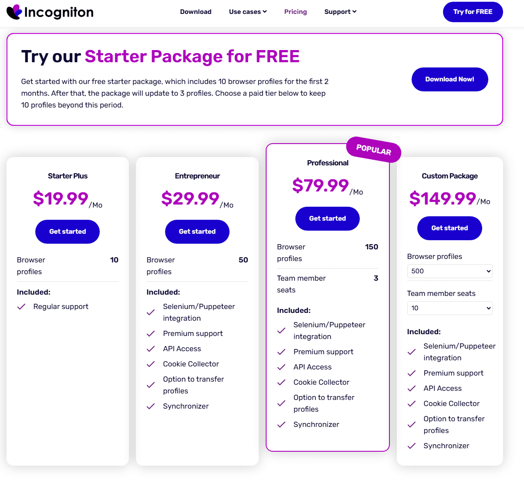This screenshot has width=524, height=480.
Task: Get started with the Starter Plus plan
Action: [68, 232]
